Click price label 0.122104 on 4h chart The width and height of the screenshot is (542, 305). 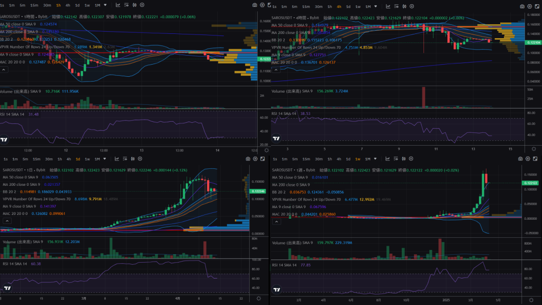pos(533,42)
